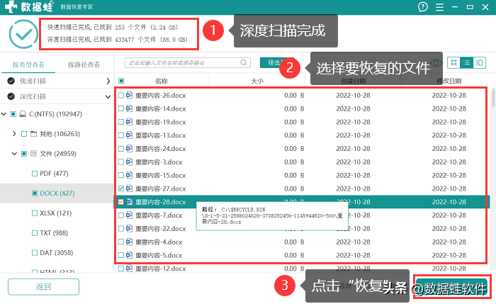Collapse the 文件 (24959) tree node
Viewport: 496px width, 304px height.
[x=14, y=154]
